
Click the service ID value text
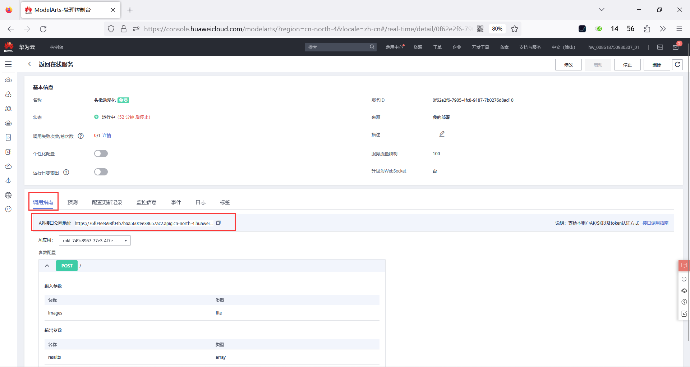point(473,100)
